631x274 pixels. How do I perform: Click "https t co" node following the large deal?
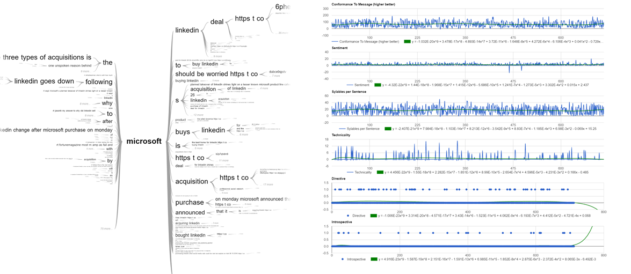(250, 18)
